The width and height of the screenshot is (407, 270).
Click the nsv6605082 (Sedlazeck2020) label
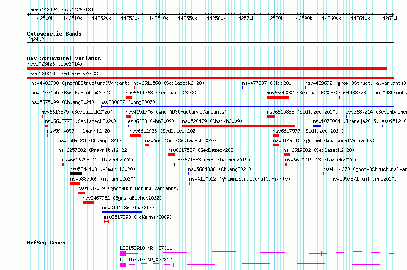click(x=302, y=93)
